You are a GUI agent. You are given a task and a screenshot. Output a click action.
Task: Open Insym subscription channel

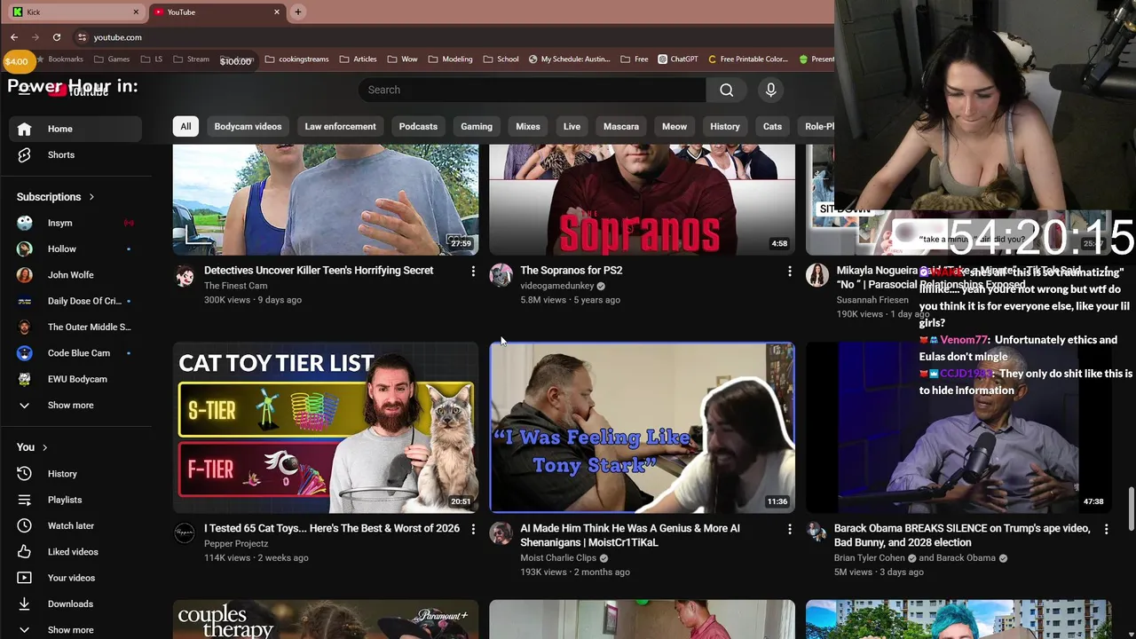point(75,223)
